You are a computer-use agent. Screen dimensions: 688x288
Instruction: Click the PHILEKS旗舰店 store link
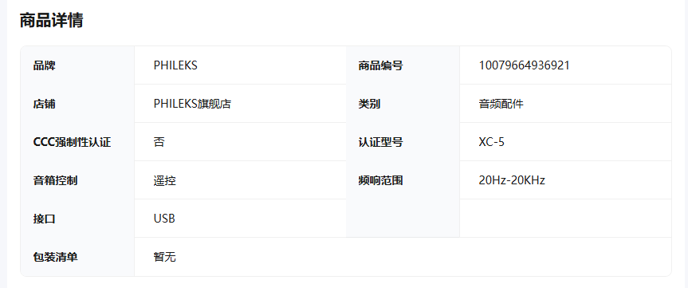(x=192, y=104)
